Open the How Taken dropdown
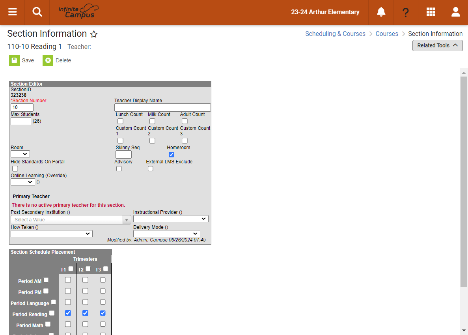 [52, 234]
